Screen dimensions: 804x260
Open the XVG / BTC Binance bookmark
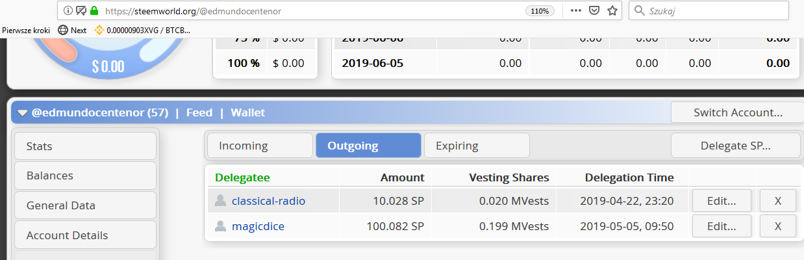(142, 30)
